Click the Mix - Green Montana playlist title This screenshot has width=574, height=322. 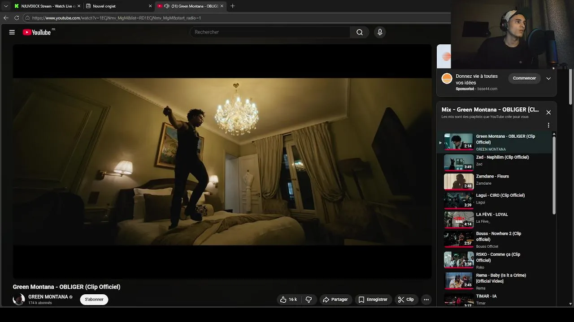point(490,110)
